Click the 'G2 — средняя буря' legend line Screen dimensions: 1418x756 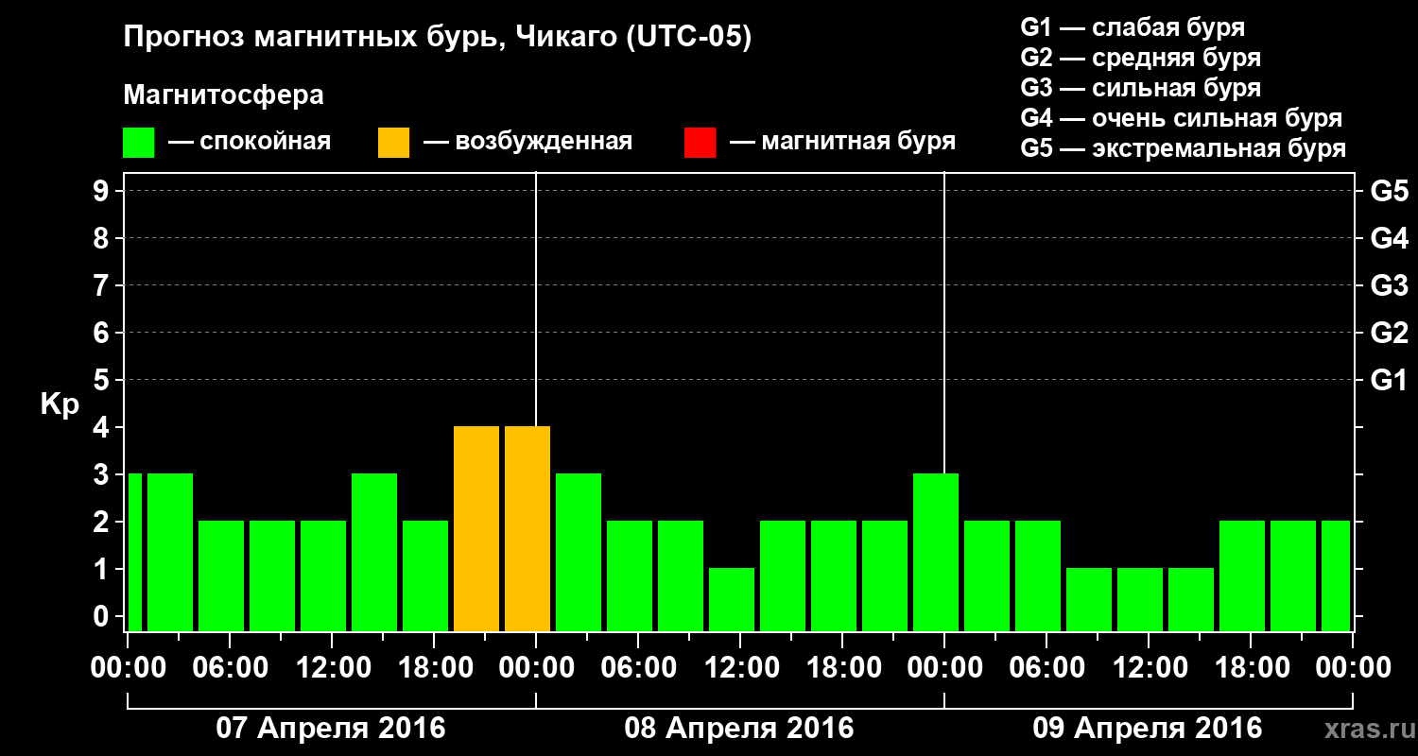pyautogui.click(x=1141, y=58)
